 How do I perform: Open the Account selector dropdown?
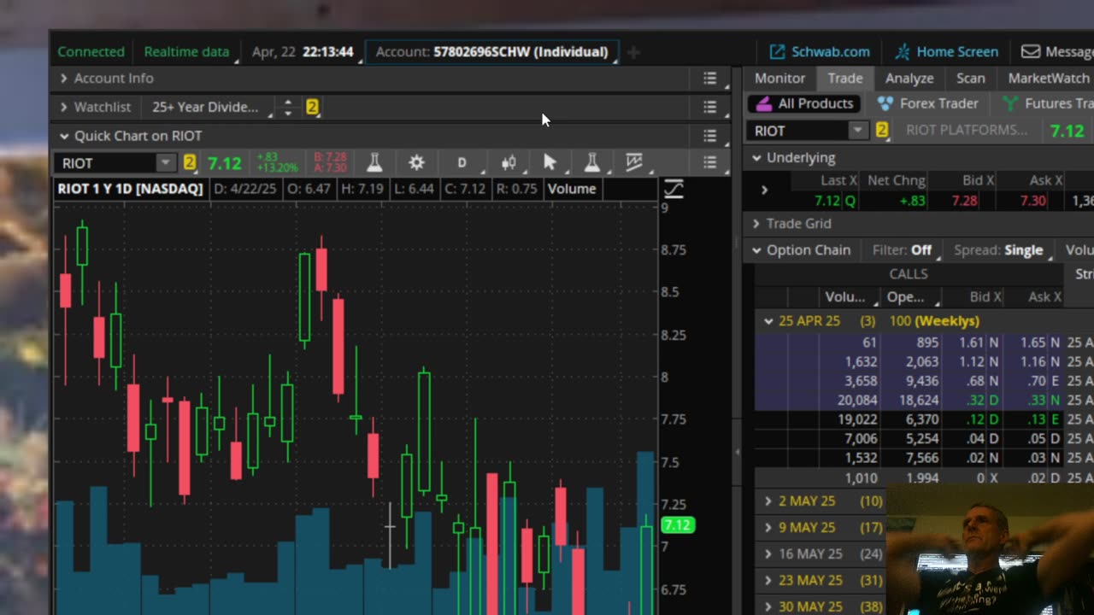[491, 52]
